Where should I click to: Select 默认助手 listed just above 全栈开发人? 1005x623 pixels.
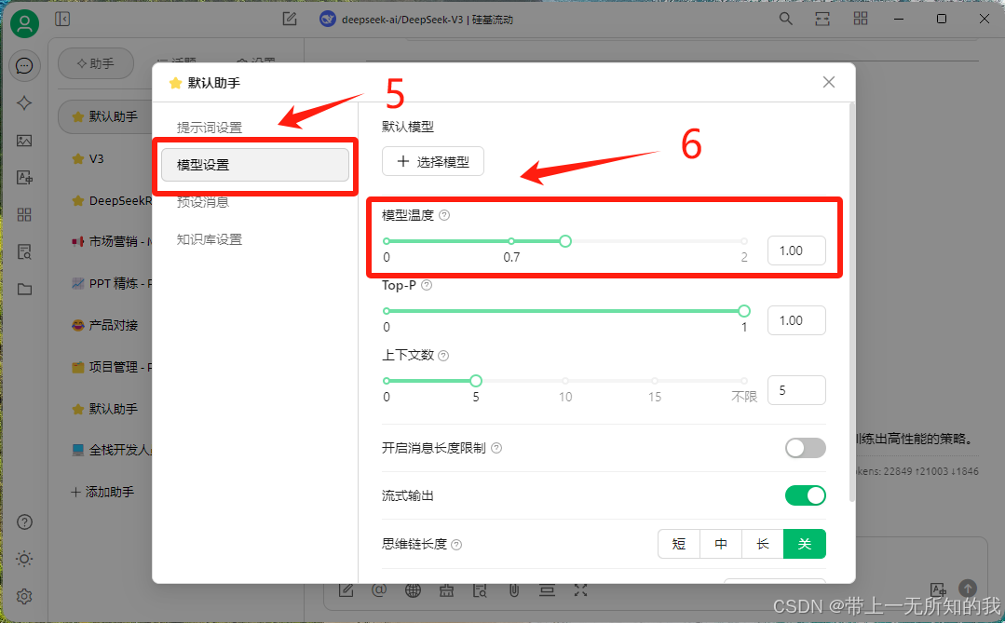(106, 408)
